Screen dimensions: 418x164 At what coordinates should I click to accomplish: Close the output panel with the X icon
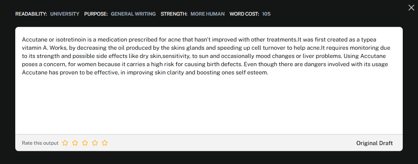pos(411,8)
